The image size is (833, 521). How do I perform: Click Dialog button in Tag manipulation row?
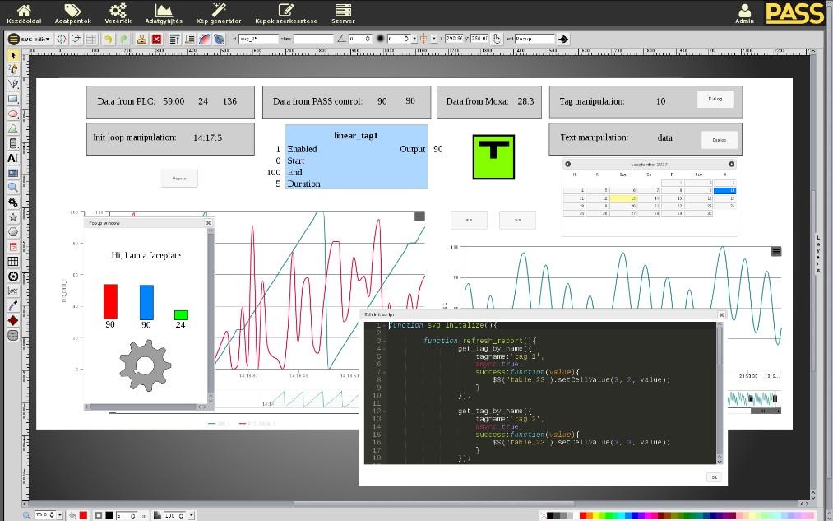tap(715, 99)
